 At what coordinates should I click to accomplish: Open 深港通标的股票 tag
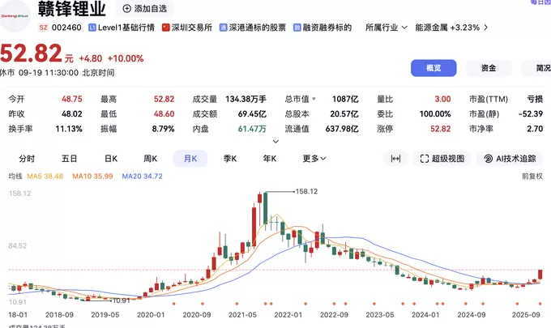[253, 28]
